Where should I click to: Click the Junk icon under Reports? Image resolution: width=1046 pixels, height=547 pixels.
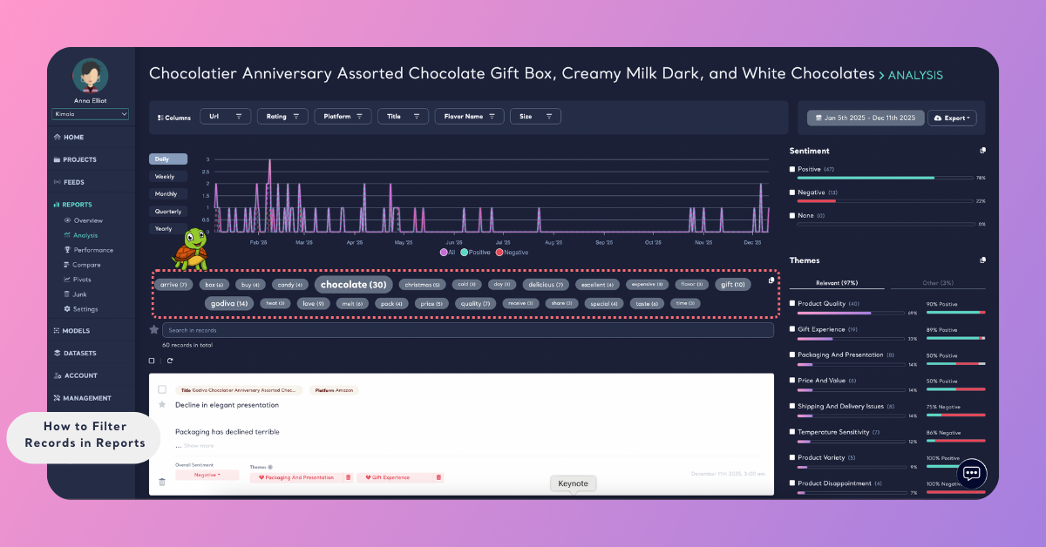pyautogui.click(x=67, y=294)
